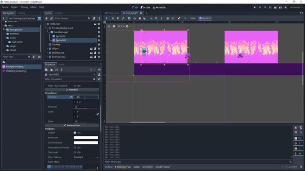Collapse the TestLevel root node
The width and height of the screenshot is (305, 171).
click(46, 24)
